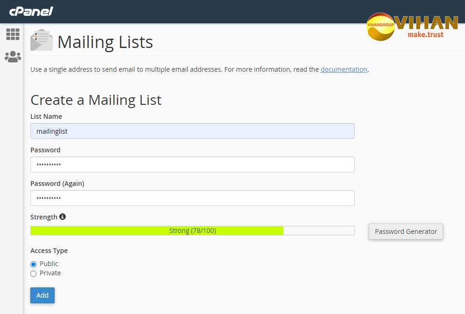The height and width of the screenshot is (314, 465).
Task: Click the Public radio label text
Action: pyautogui.click(x=49, y=264)
